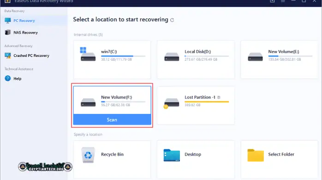The height and width of the screenshot is (180, 322).
Task: Click the New Volume(F:) drive icon
Action: pyautogui.click(x=88, y=102)
